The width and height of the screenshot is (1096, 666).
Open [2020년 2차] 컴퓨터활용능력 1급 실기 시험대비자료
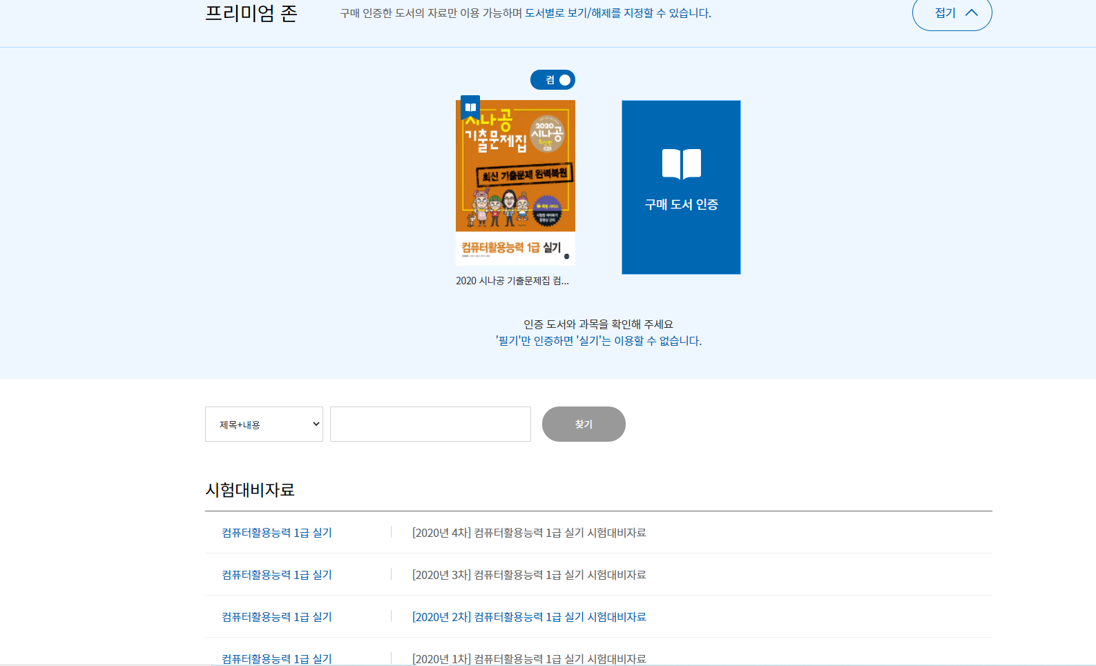[x=529, y=617]
